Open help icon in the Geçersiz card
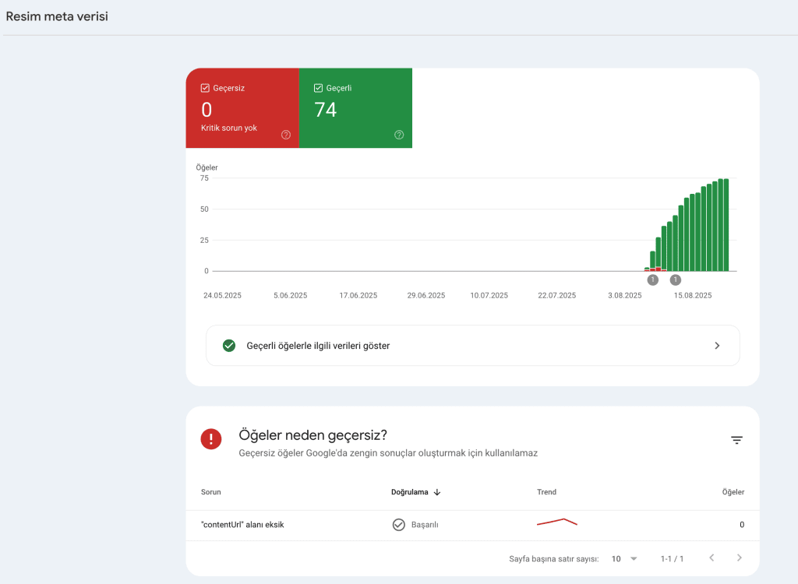 286,135
